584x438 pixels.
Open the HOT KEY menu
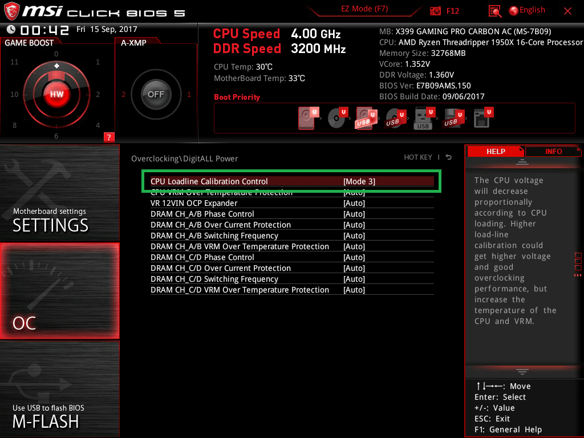418,157
